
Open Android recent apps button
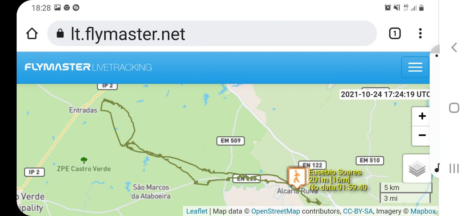[454, 169]
